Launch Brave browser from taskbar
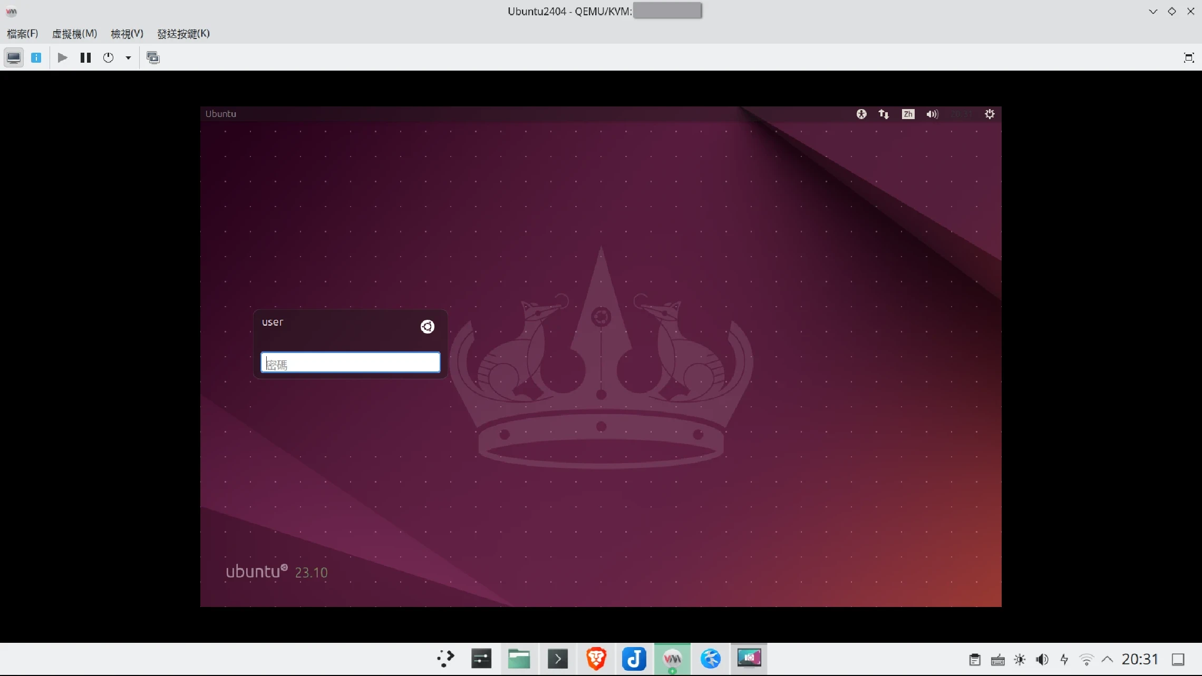Image resolution: width=1202 pixels, height=676 pixels. click(596, 659)
